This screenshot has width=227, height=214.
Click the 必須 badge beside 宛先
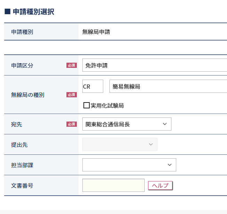72,124
